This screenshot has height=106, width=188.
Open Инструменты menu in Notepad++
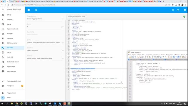click(x=169, y=55)
